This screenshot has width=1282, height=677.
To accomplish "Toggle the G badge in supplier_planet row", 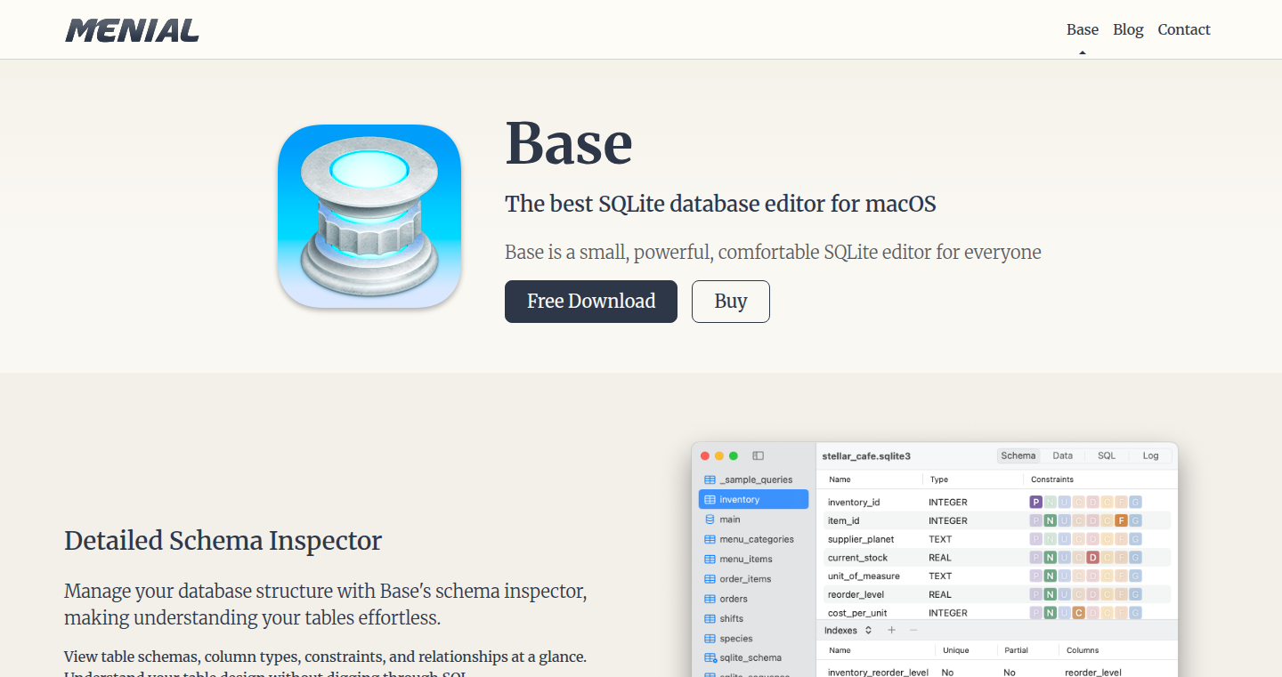I will point(1135,539).
